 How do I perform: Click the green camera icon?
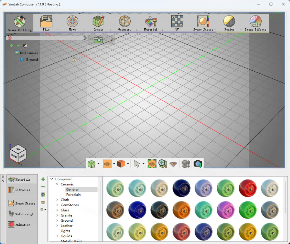(x=98, y=40)
